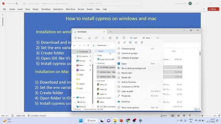Screen dimensions: 221x124
Task: Toggle AutoSave switch in PowerPoint title bar
Action: coord(18,3)
